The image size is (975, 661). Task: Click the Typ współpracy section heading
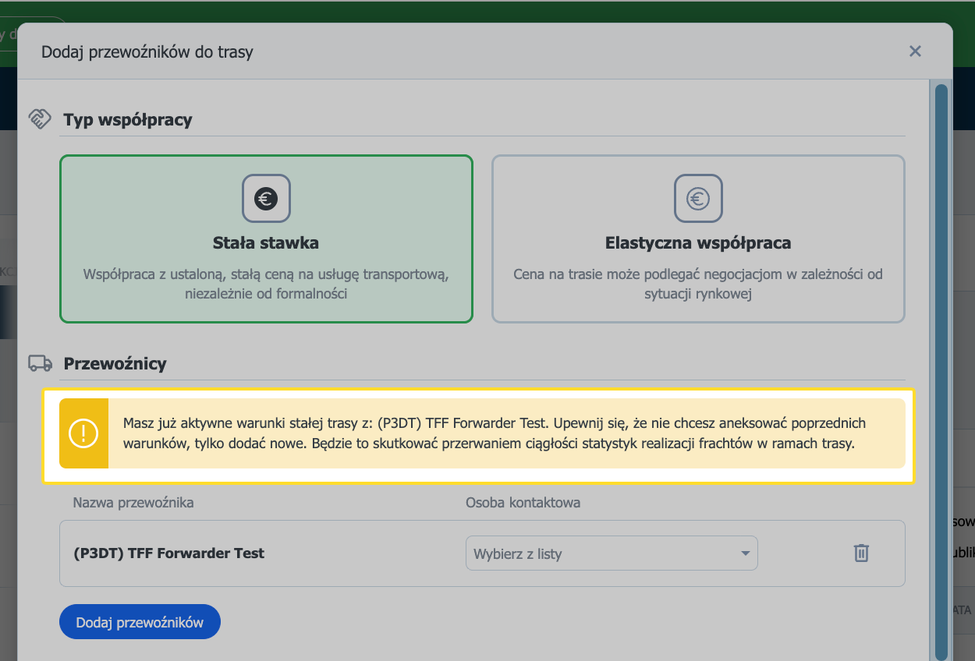(x=128, y=120)
